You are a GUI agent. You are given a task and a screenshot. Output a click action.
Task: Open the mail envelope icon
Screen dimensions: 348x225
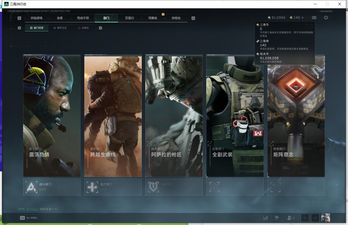pyautogui.click(x=314, y=18)
